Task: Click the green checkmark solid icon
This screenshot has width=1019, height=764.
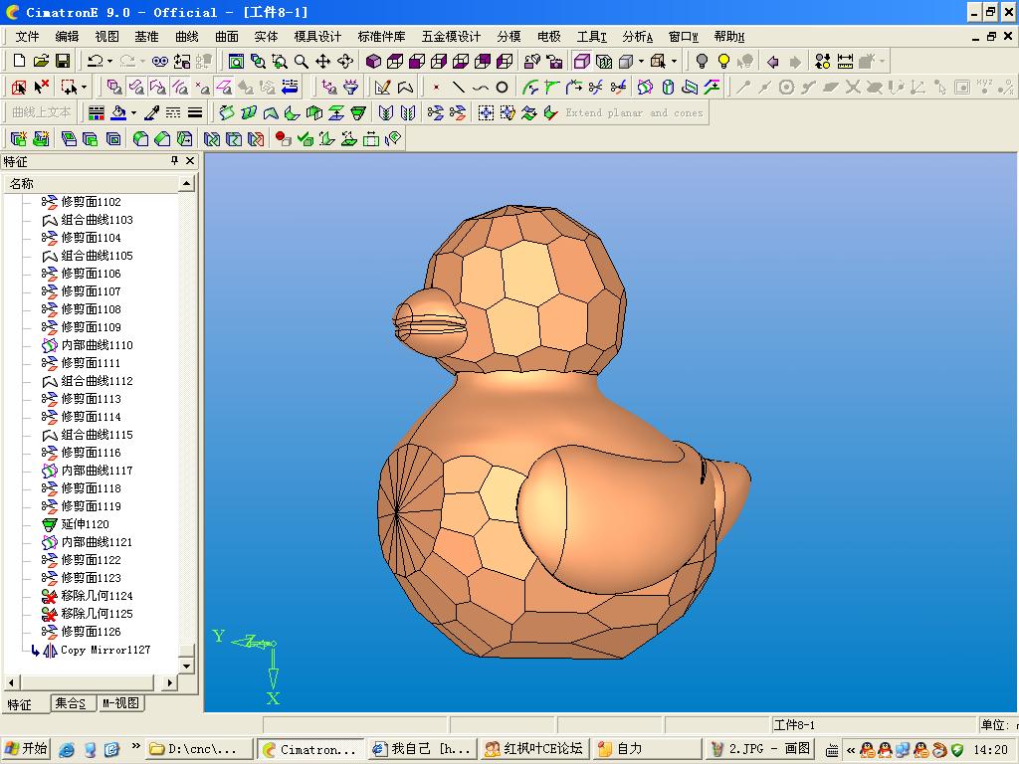Action: click(305, 138)
